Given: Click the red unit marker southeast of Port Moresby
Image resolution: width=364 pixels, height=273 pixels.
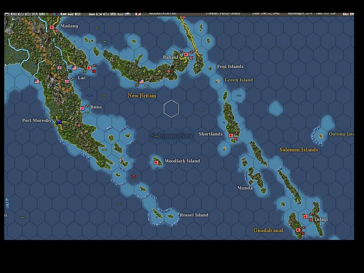Looking at the screenshot, I should point(79,125).
